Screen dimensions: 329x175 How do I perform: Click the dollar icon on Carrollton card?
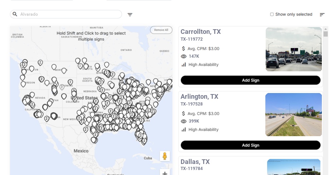click(184, 48)
